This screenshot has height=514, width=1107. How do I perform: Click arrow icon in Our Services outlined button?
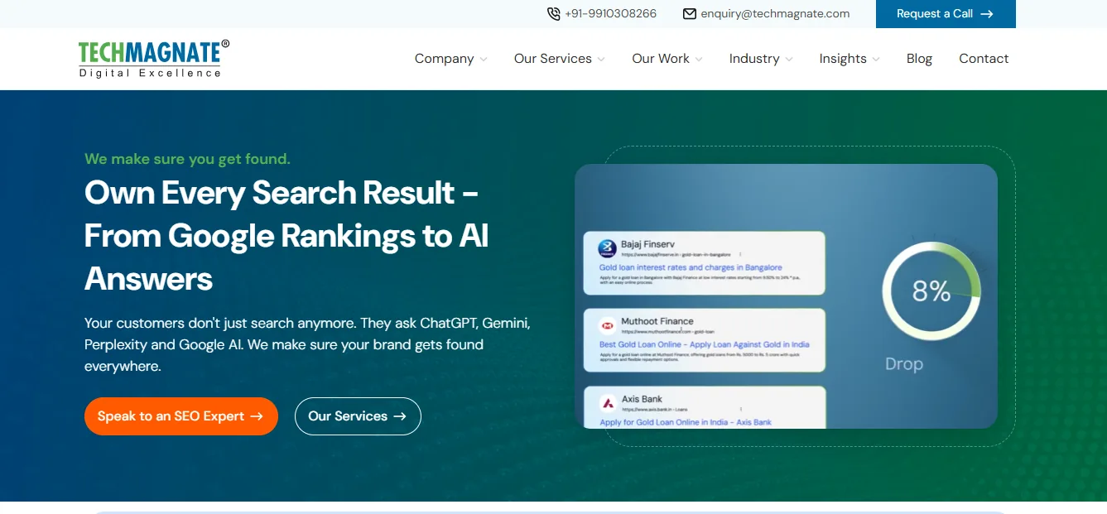click(x=400, y=416)
